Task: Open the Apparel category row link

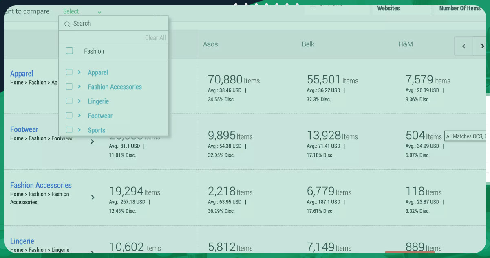Action: [22, 74]
